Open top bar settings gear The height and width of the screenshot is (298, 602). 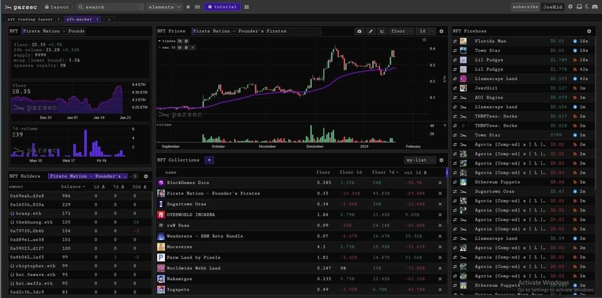pos(570,7)
